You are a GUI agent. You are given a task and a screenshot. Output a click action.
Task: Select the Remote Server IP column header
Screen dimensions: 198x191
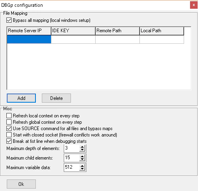(29, 31)
